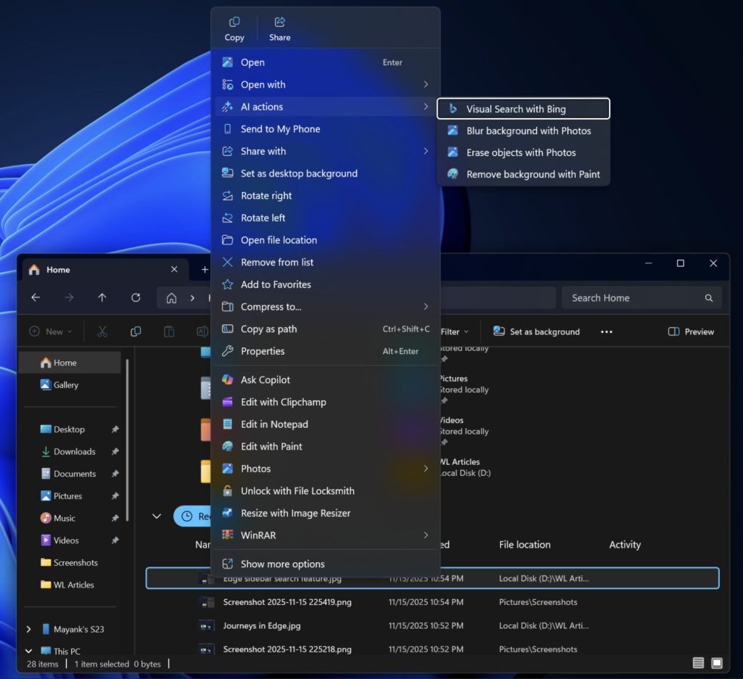Viewport: 743px width, 679px height.
Task: Switch to details list view icon
Action: [x=698, y=663]
